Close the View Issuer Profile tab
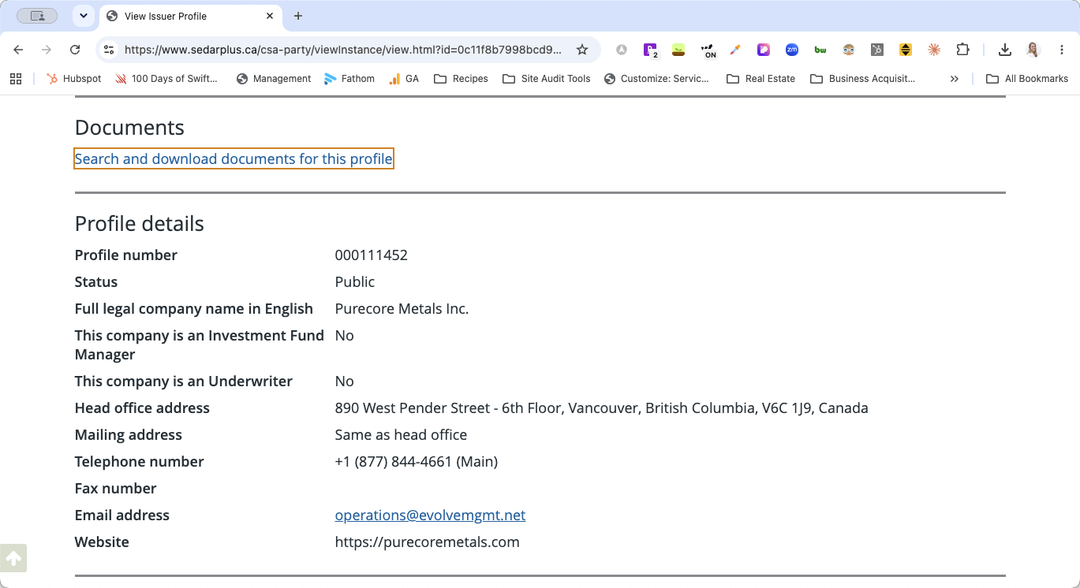The width and height of the screenshot is (1080, 588). [270, 16]
